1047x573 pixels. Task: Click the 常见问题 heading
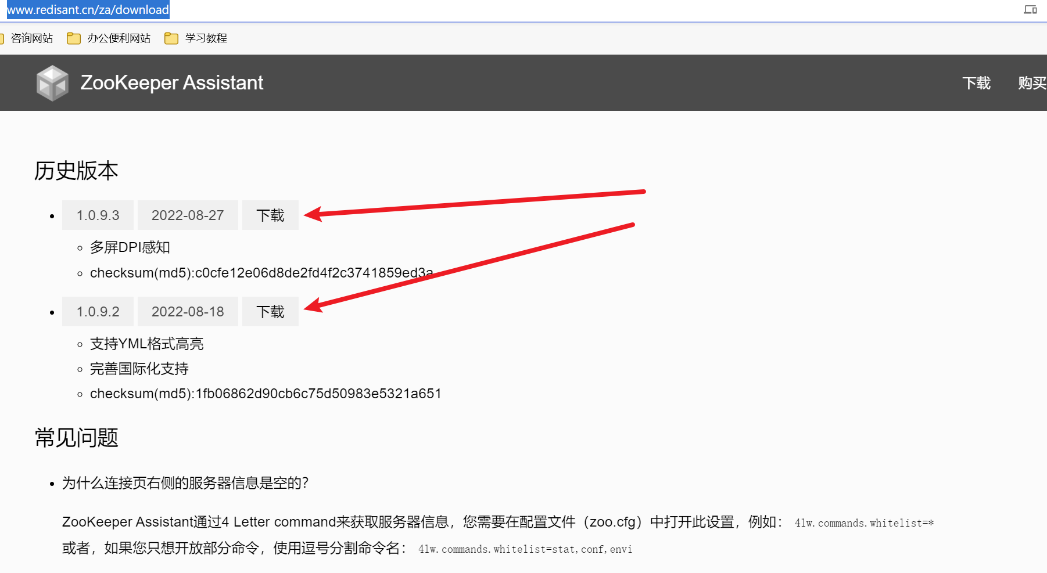[76, 438]
